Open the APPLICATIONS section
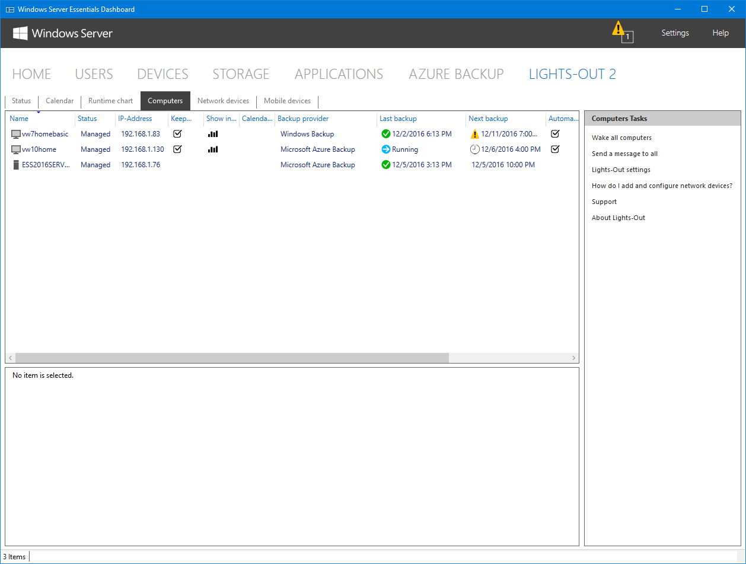The height and width of the screenshot is (564, 746). coord(339,74)
